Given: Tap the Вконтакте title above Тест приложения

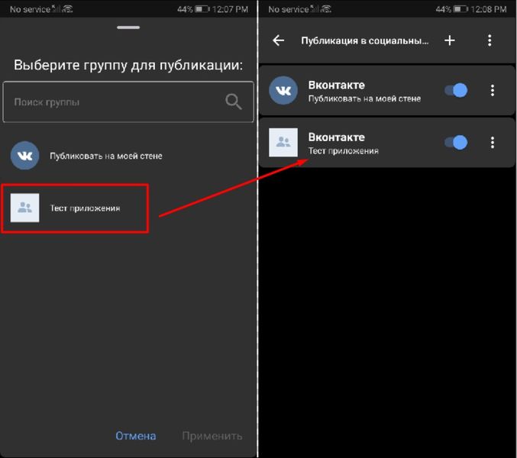Looking at the screenshot, I should coord(336,137).
